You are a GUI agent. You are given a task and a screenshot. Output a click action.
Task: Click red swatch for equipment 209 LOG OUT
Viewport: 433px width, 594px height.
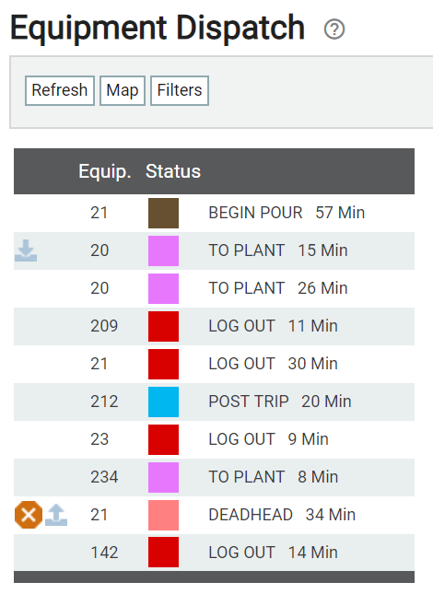[163, 326]
